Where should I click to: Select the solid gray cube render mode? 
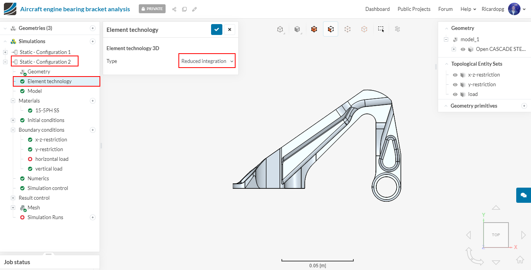point(297,29)
